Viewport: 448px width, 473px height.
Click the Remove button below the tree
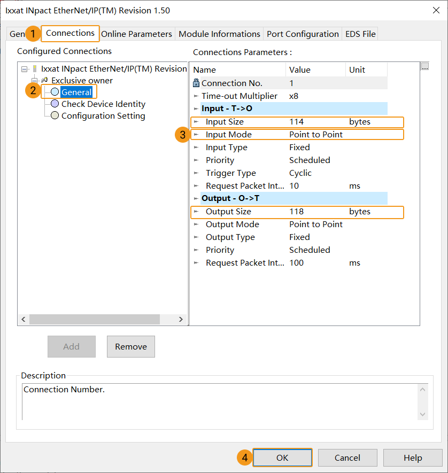130,346
